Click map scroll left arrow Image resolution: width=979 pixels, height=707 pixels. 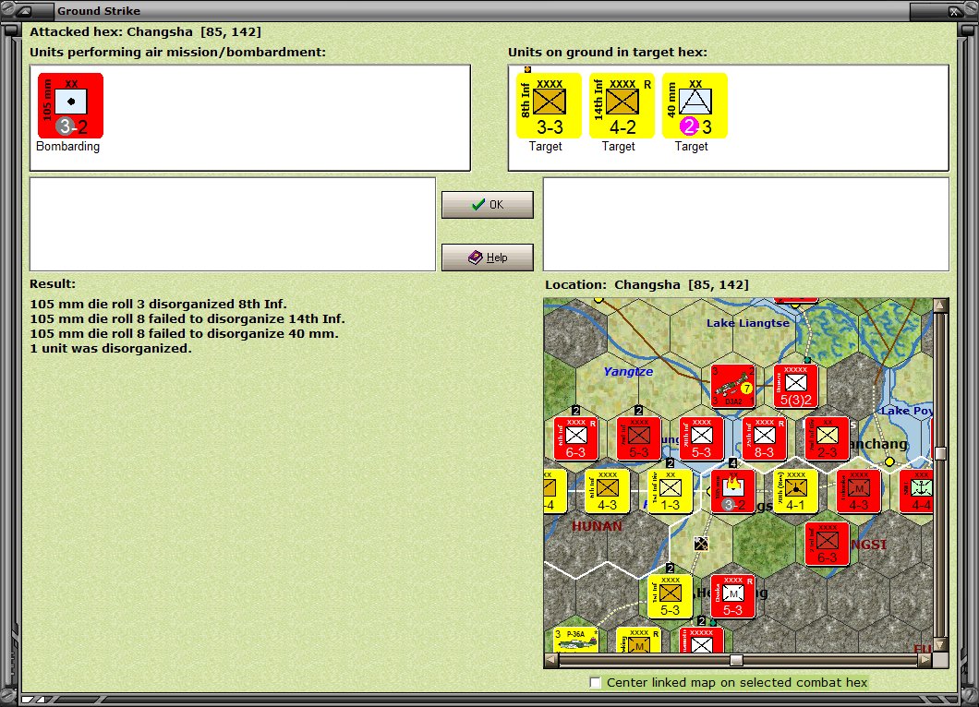(x=550, y=660)
